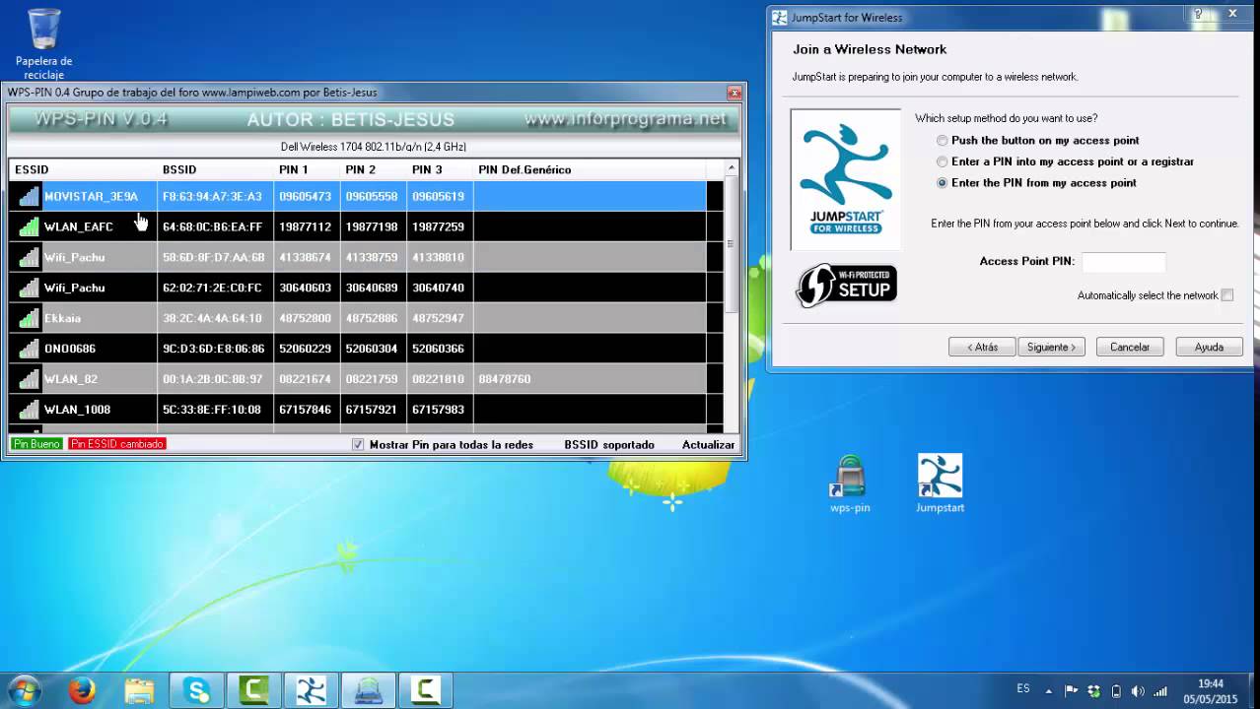Image resolution: width=1260 pixels, height=709 pixels.
Task: Select PIN 1 value 09605473
Action: 305,197
